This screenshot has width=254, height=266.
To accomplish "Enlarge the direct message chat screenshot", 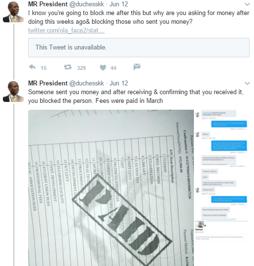I will [x=222, y=165].
